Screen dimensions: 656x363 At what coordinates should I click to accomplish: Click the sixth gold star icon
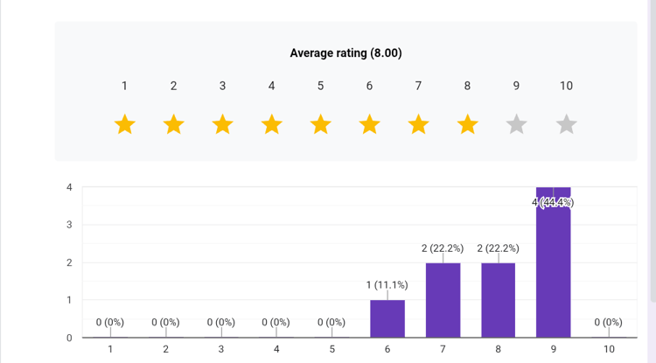click(370, 125)
